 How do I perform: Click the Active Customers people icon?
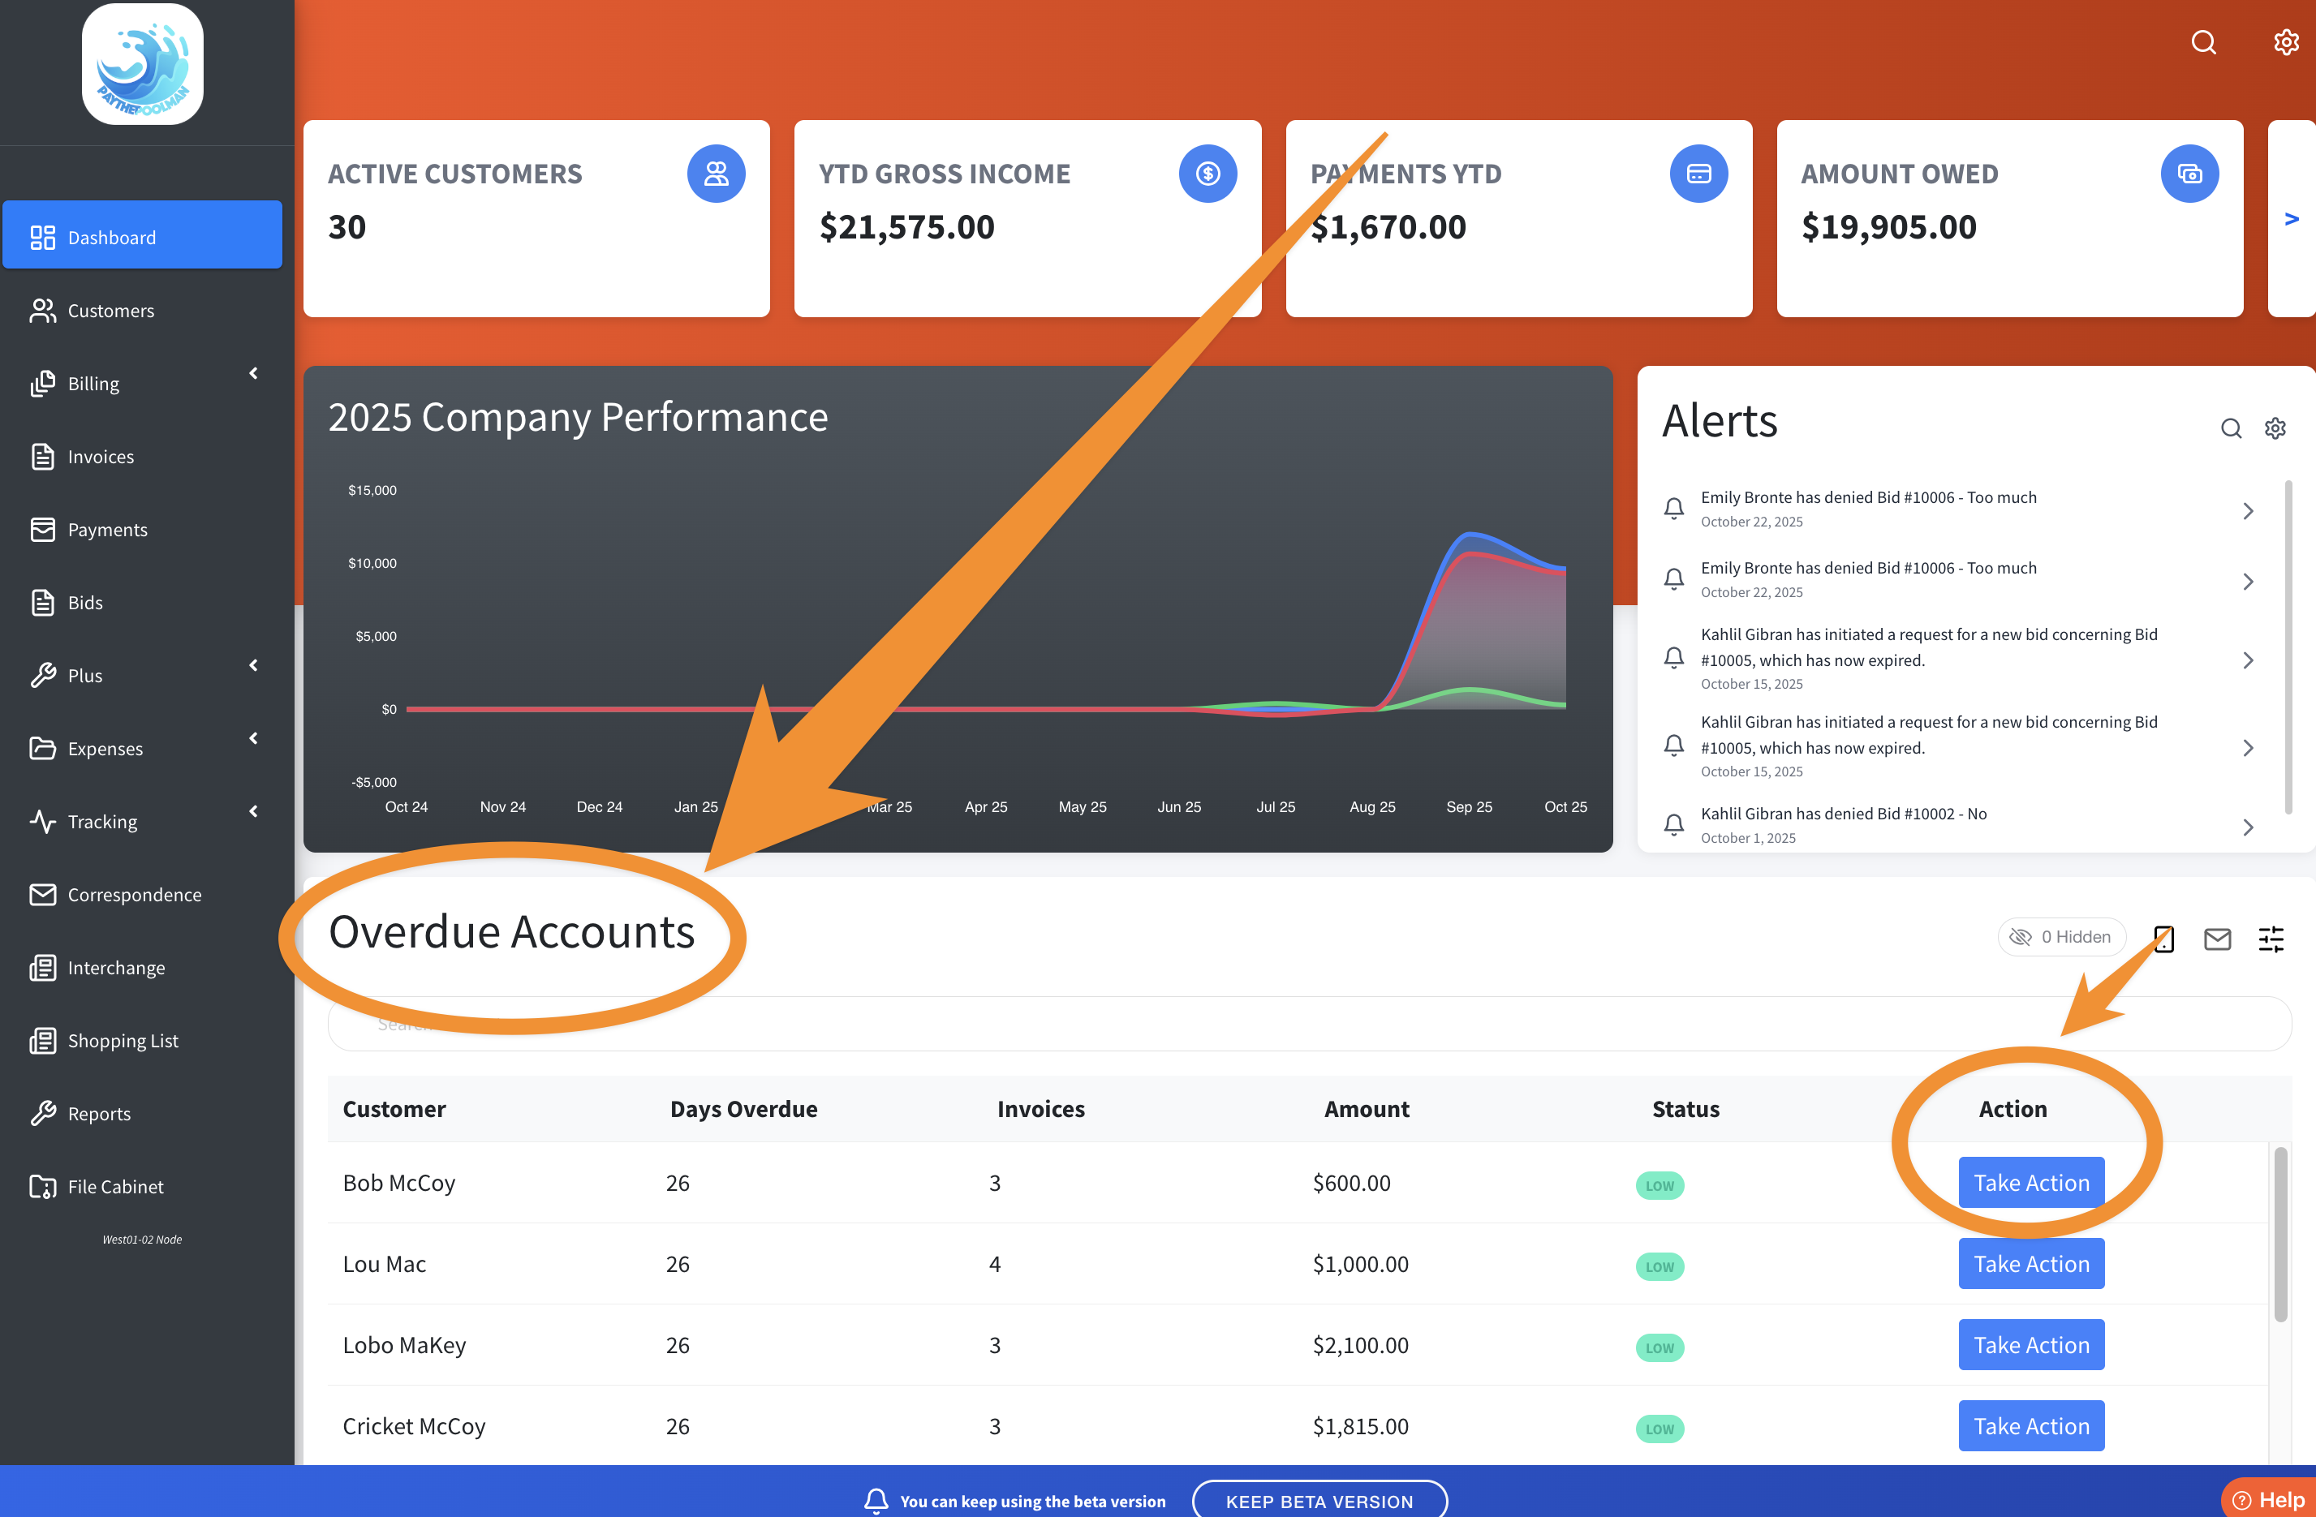(x=717, y=174)
